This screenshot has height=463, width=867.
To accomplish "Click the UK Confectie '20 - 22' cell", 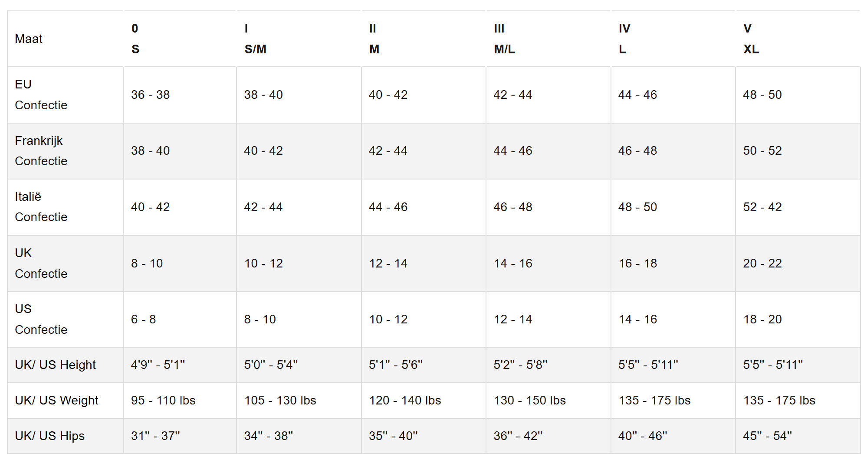I will [762, 263].
